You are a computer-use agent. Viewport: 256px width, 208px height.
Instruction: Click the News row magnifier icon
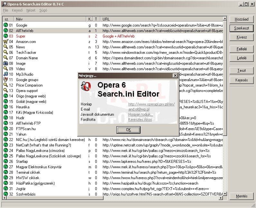pos(5,47)
